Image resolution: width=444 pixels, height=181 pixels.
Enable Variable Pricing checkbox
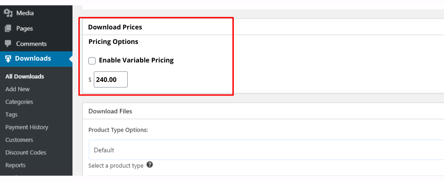[92, 60]
